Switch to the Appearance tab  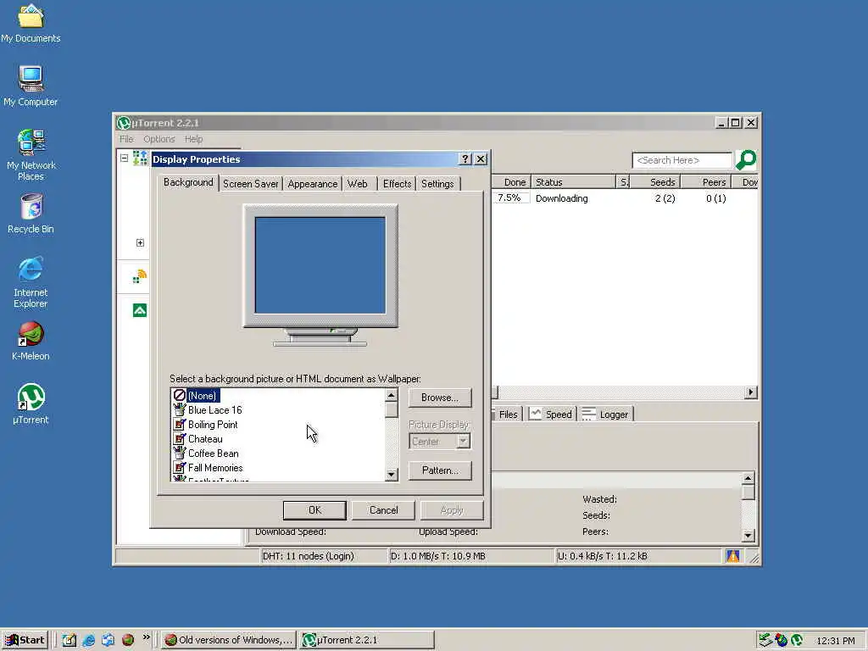[x=312, y=184]
